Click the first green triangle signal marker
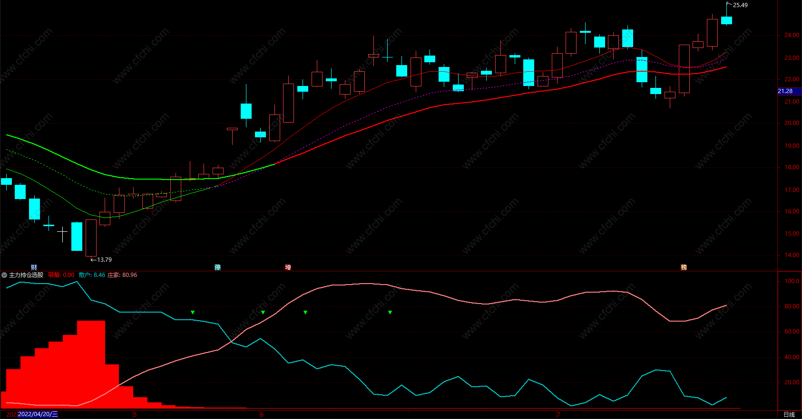Image resolution: width=802 pixels, height=419 pixels. coord(193,313)
